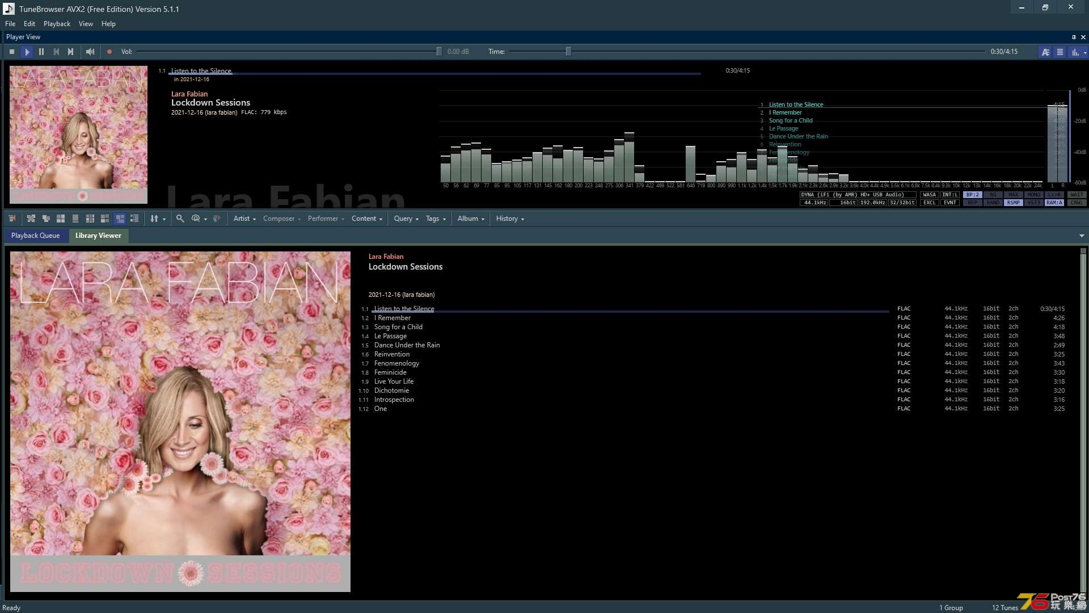
Task: Click the highlighted album detail view icon
Action: 120,219
